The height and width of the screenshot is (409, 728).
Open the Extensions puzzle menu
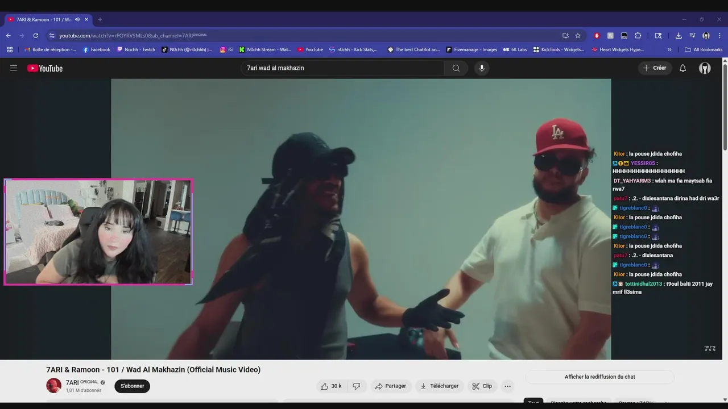[x=638, y=35]
